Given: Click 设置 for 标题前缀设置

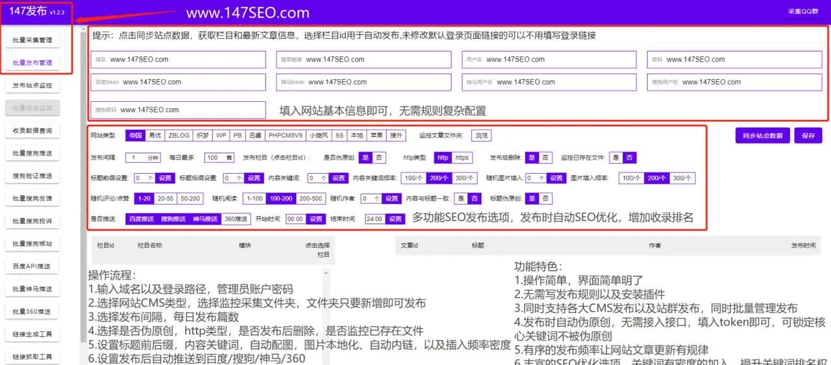Looking at the screenshot, I should click(165, 178).
